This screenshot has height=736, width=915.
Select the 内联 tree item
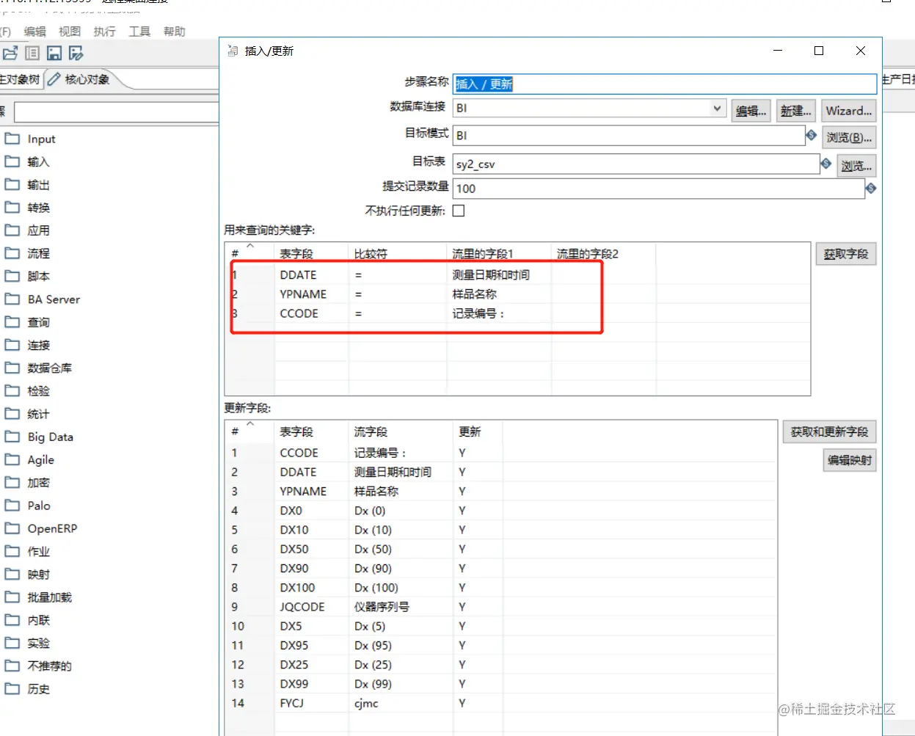(39, 620)
